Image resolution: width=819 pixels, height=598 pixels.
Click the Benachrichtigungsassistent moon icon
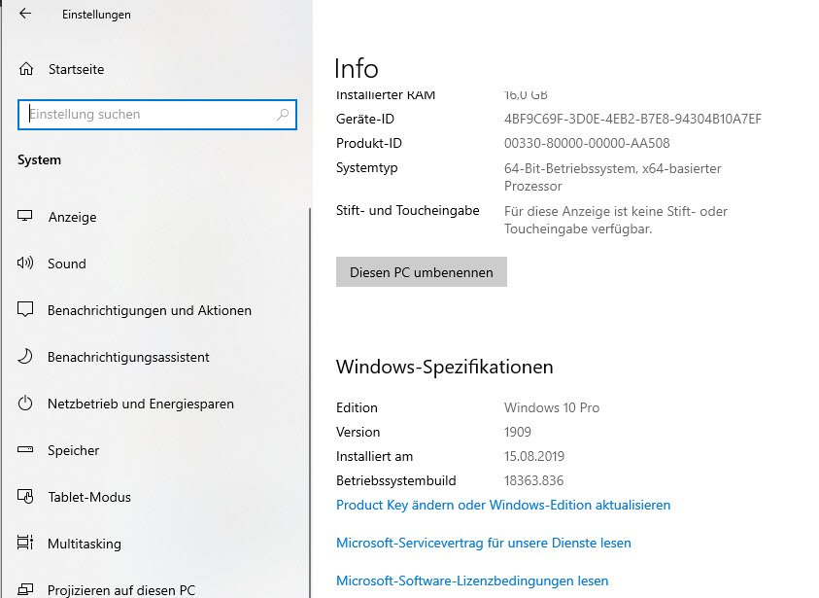pos(26,357)
